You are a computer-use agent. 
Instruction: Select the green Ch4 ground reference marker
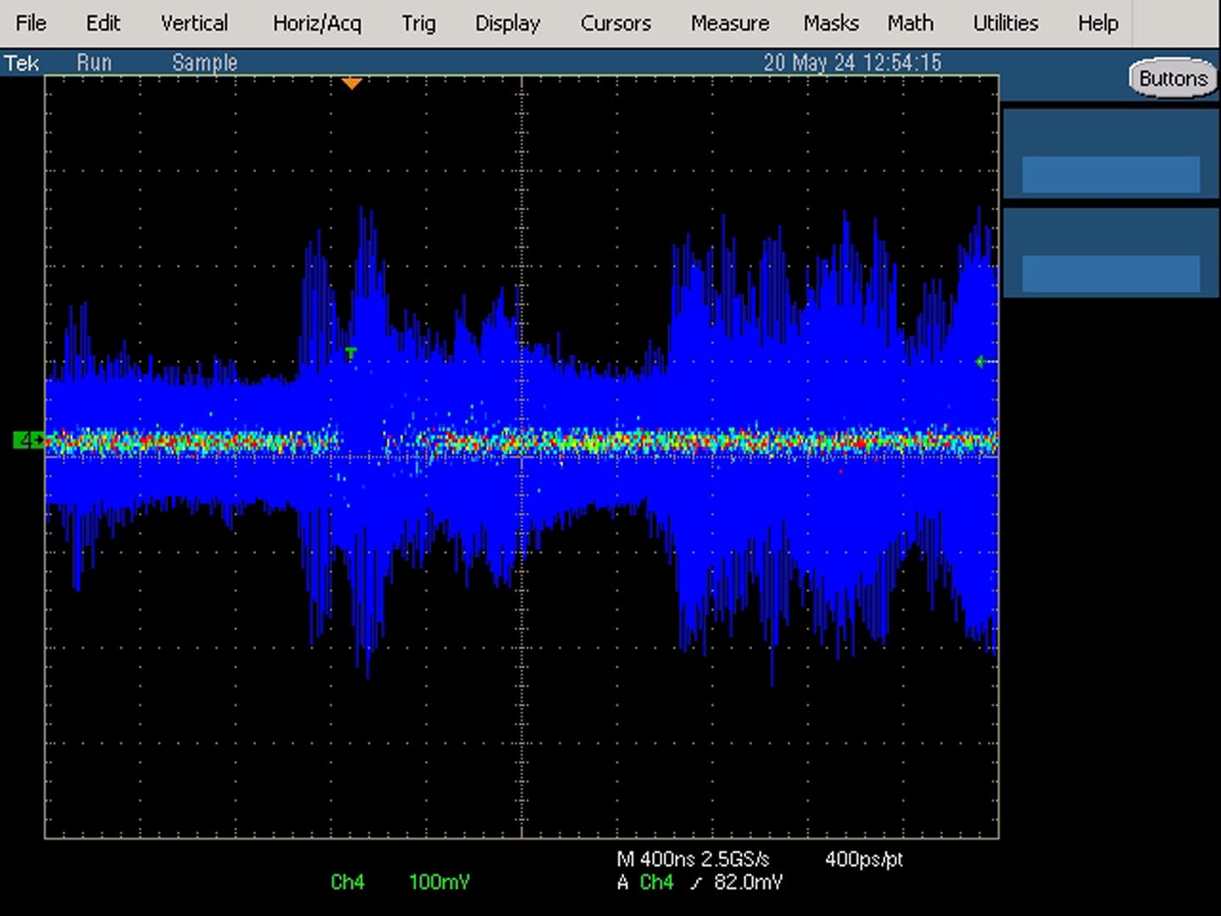tap(29, 439)
